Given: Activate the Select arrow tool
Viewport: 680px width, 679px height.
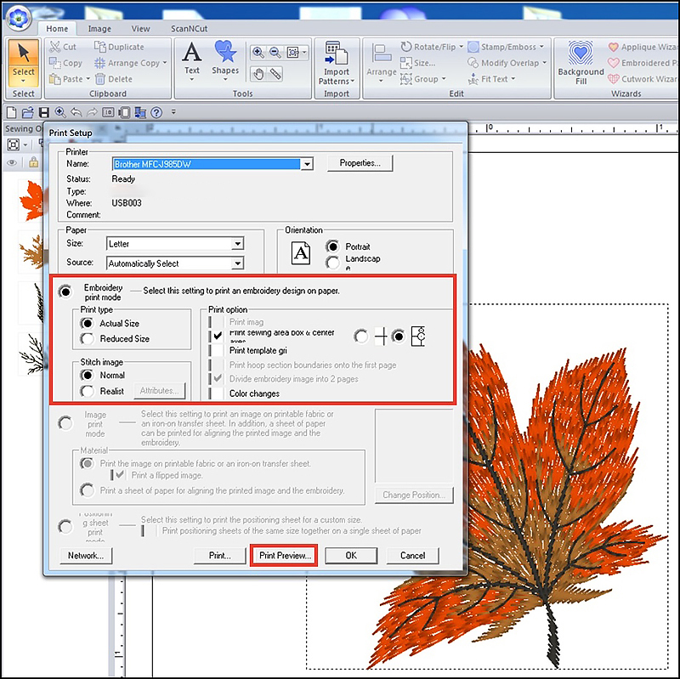Looking at the screenshot, I should [24, 59].
